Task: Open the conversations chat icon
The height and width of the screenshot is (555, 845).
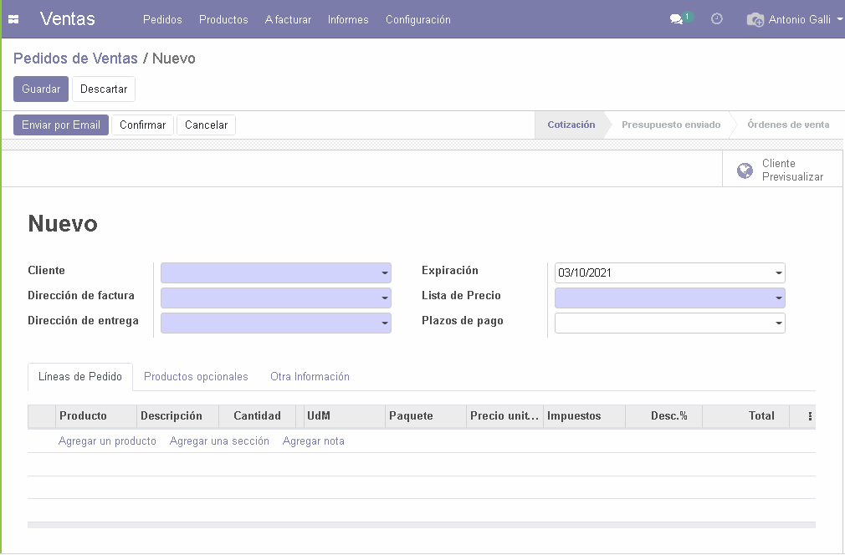Action: click(677, 19)
